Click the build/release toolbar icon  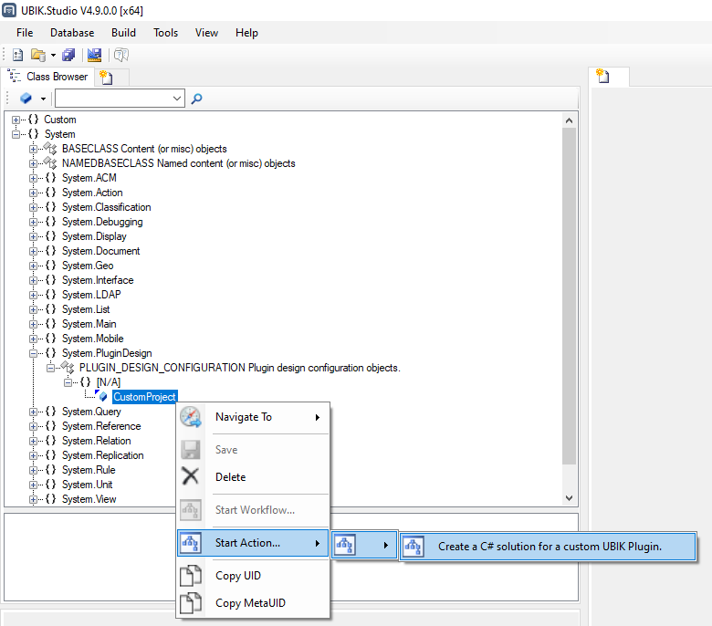(94, 56)
